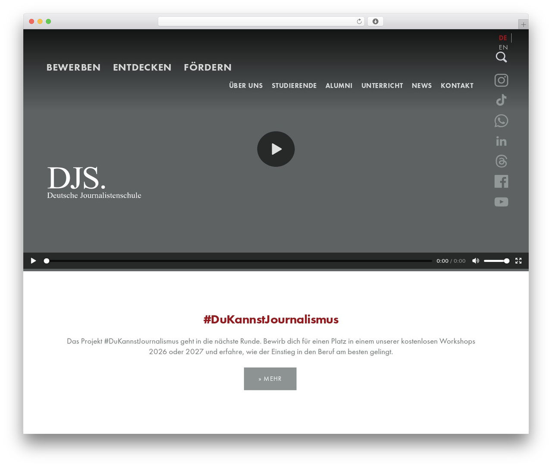Seek on the video progress bar
The width and height of the screenshot is (552, 467).
coord(239,261)
